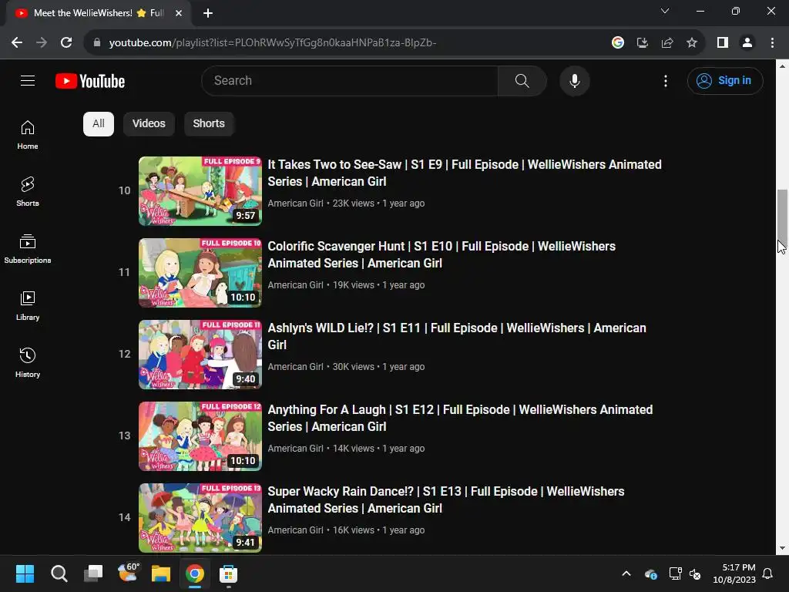
Task: Go to Home in sidebar
Action: [28, 135]
